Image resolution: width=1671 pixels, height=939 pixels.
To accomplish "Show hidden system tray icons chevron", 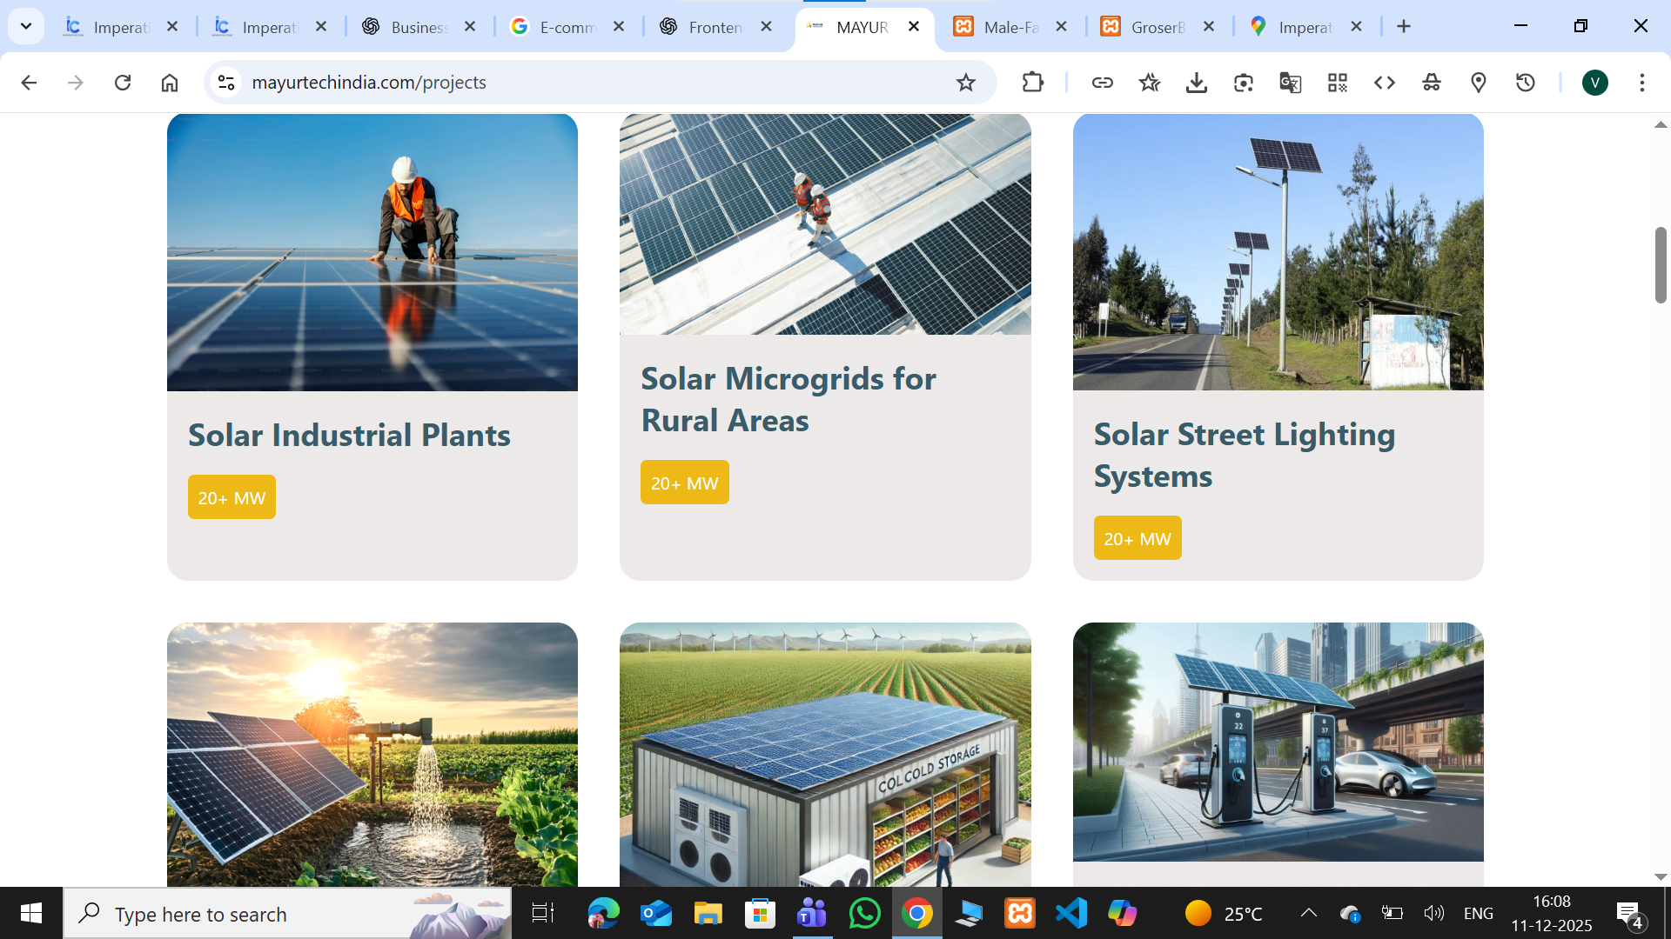I will pos(1308,913).
